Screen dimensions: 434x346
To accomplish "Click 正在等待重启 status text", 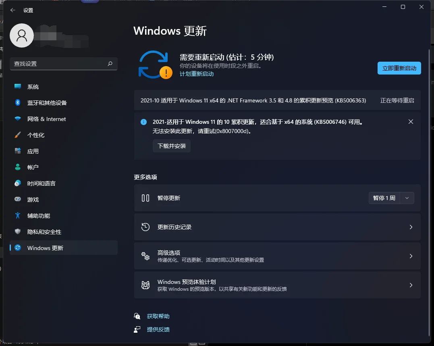I will coord(397,100).
